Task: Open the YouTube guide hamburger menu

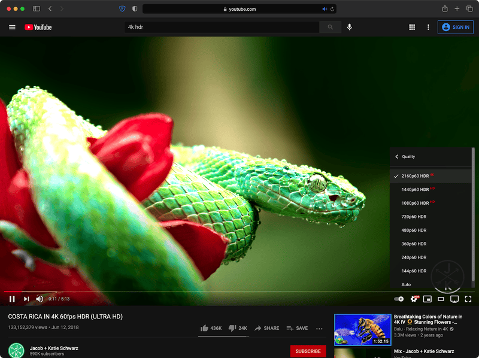Action: pyautogui.click(x=12, y=27)
